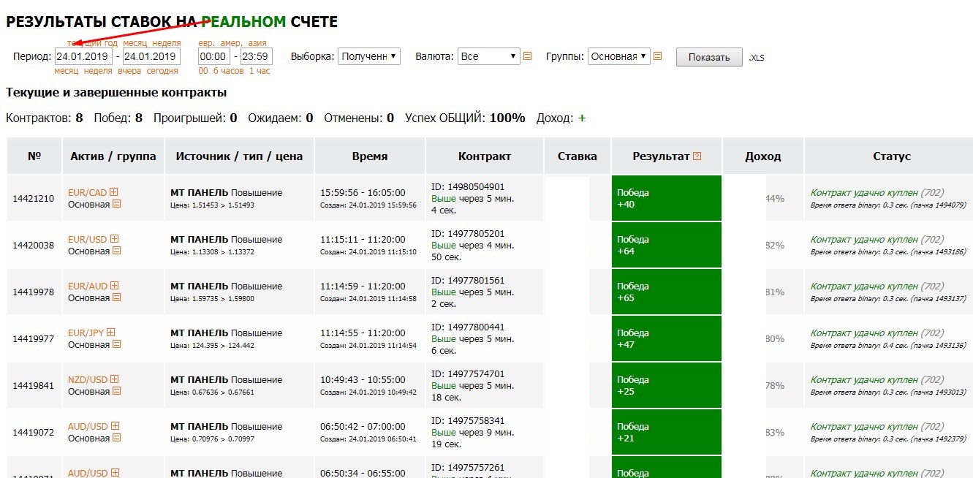Click the Показать button

709,58
